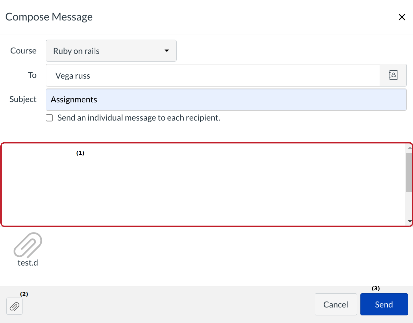Send the message to Vega russ
Viewport: 413px width, 323px height.
click(384, 304)
